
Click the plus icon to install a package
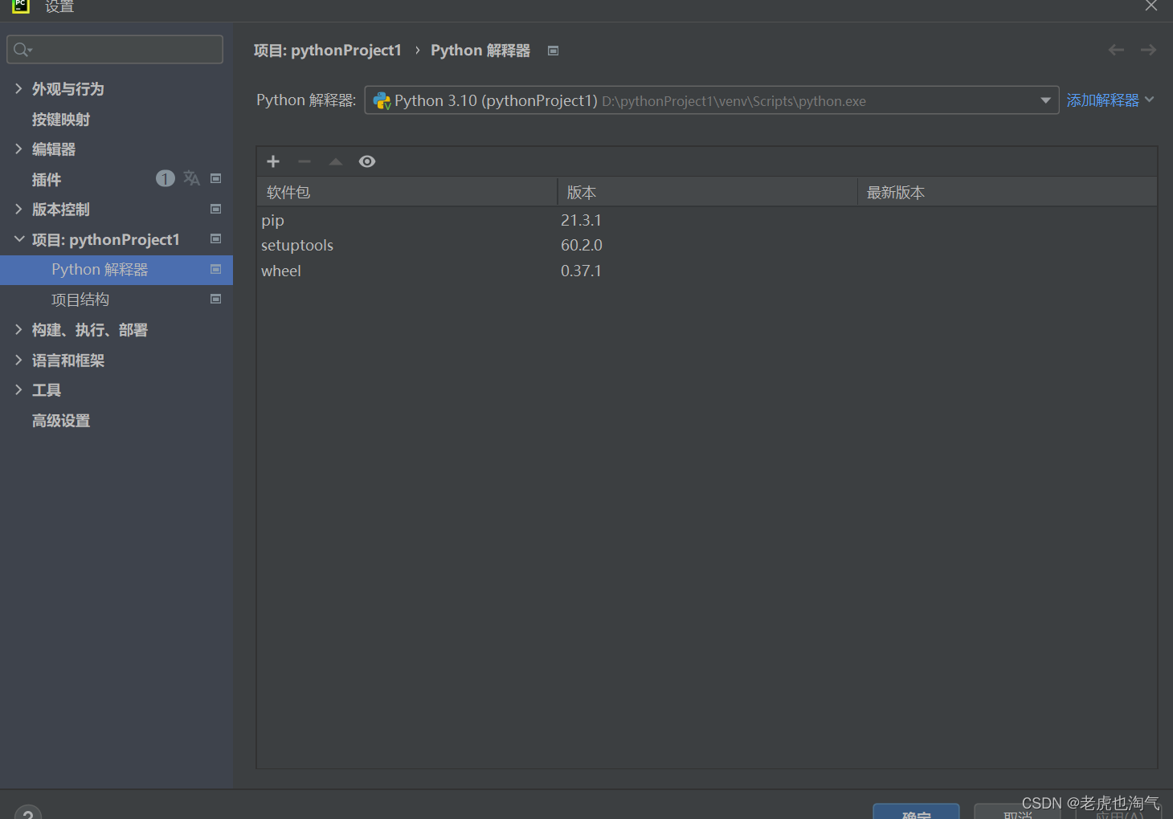pos(273,161)
